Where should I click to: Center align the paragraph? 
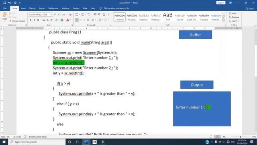pyautogui.click(x=80, y=20)
